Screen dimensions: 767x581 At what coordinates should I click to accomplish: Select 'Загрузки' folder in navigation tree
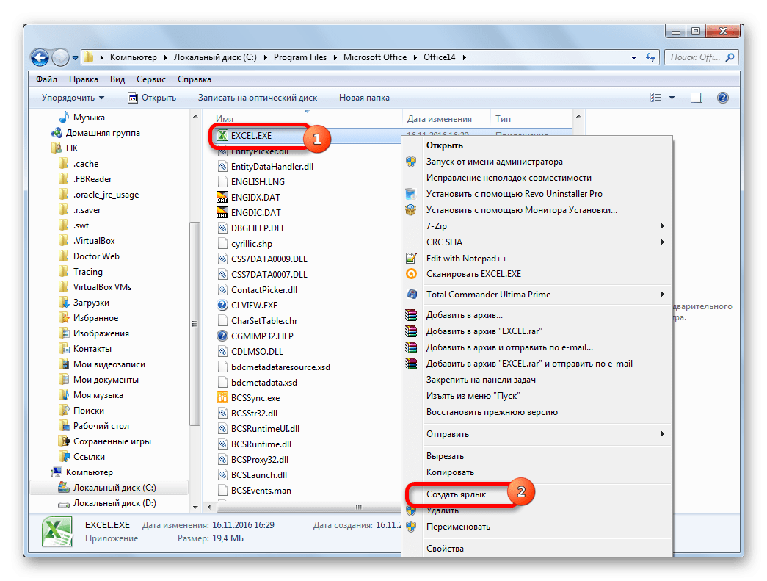coord(91,303)
